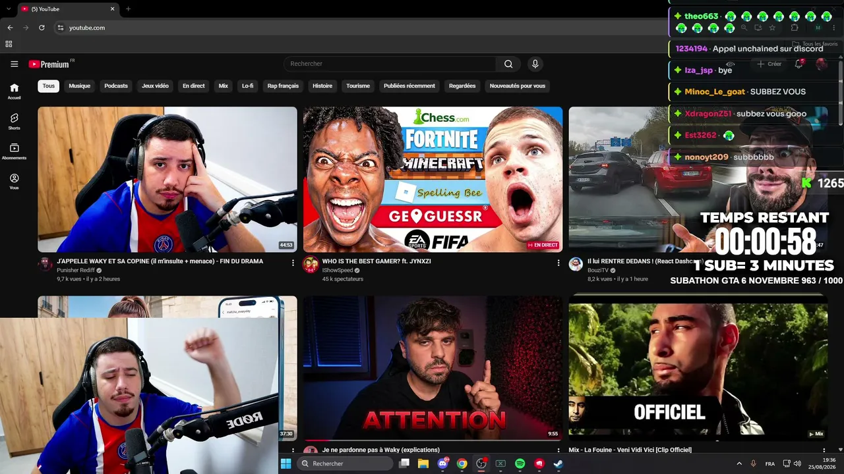This screenshot has width=844, height=474.
Task: Open the IShowSpeed channel name
Action: pyautogui.click(x=337, y=271)
